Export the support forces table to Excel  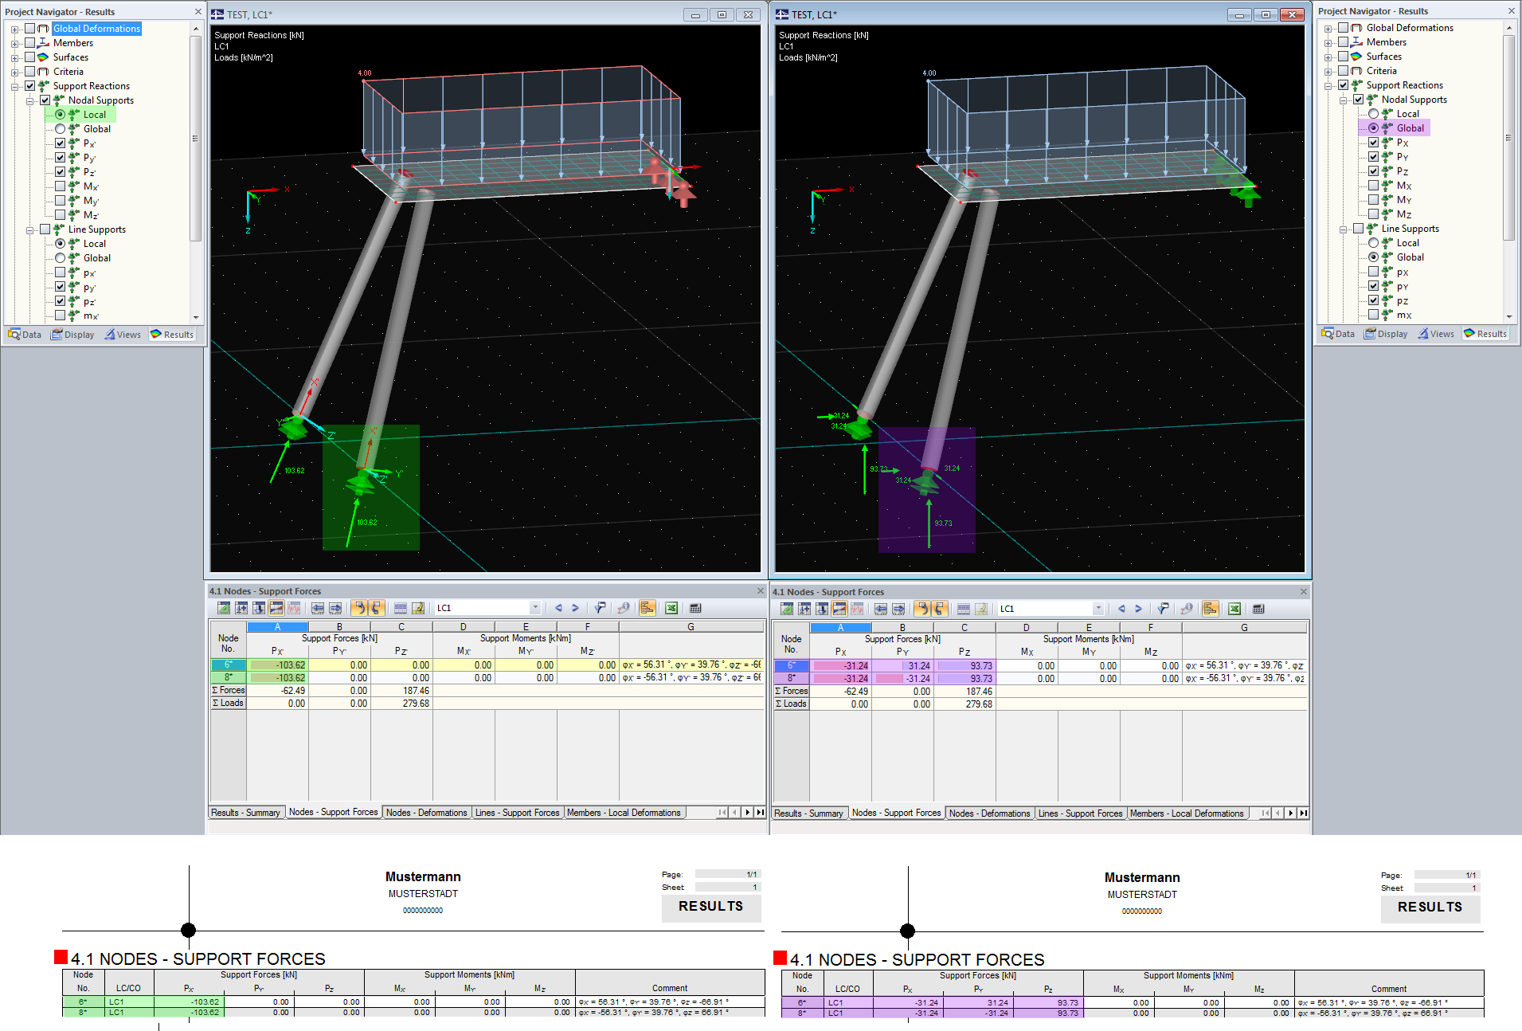pos(670,607)
